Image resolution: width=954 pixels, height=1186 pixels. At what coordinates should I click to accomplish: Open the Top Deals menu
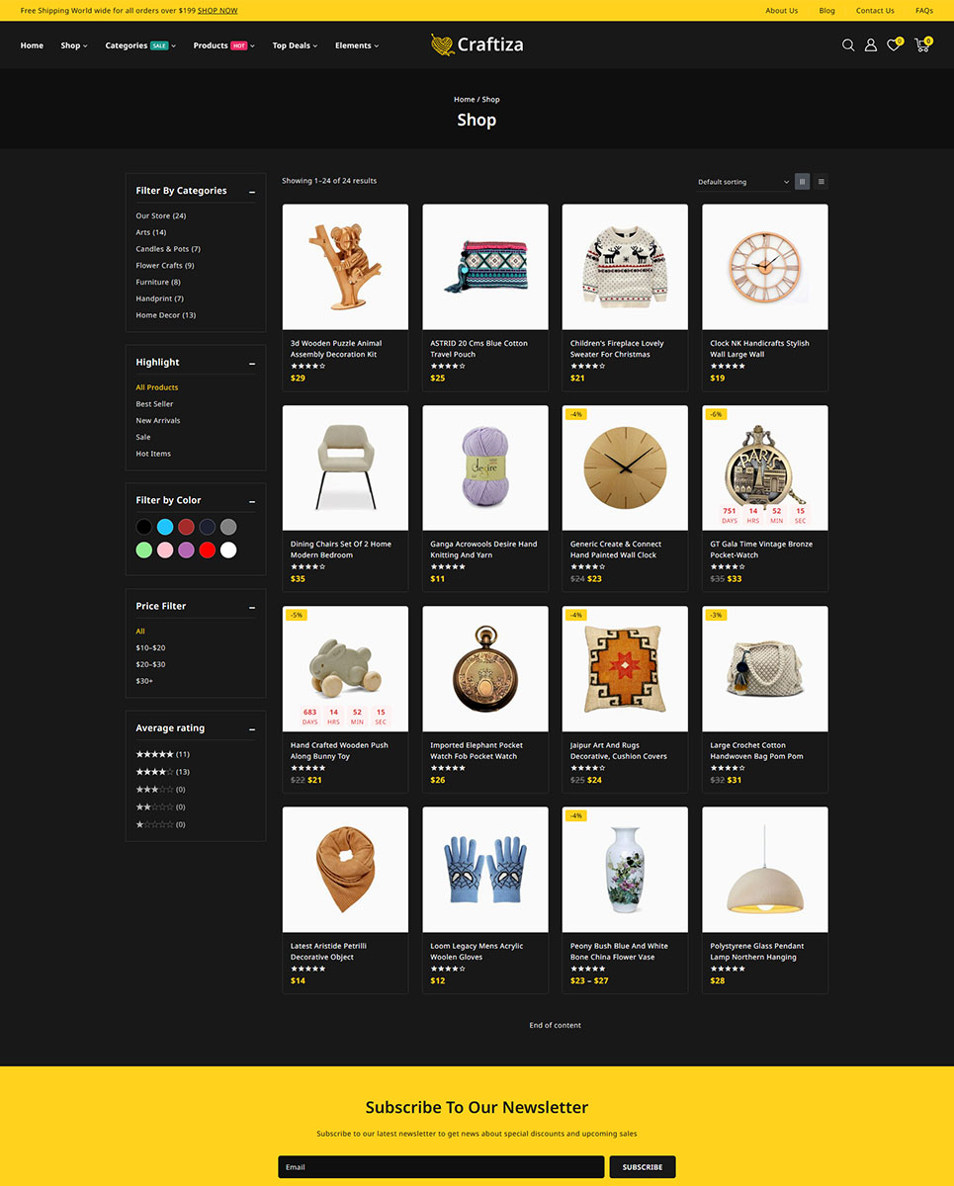(x=295, y=45)
